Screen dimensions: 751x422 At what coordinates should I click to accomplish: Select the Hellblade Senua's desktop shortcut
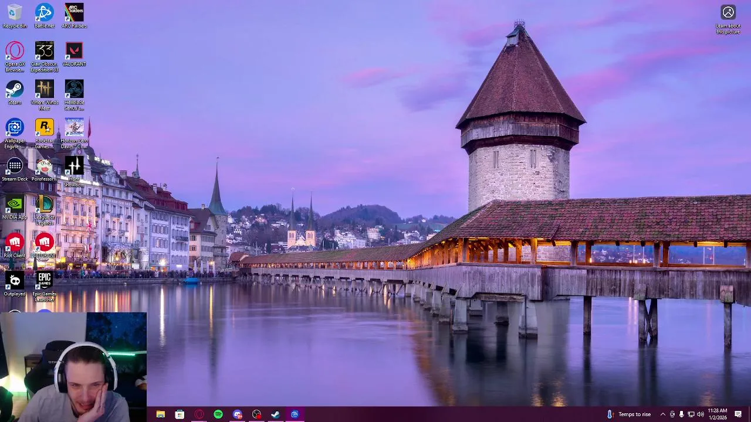(74, 95)
